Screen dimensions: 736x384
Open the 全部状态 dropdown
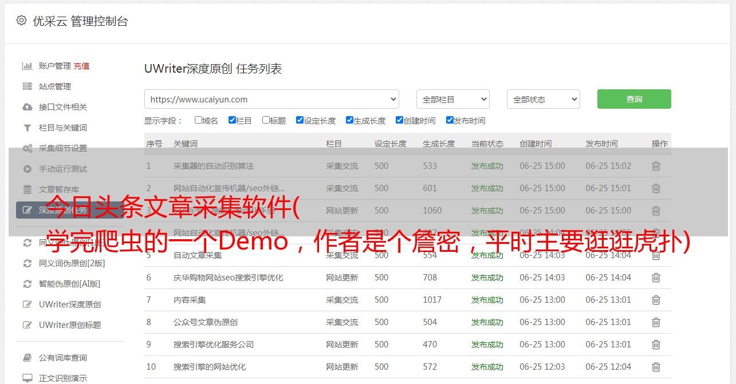point(544,99)
